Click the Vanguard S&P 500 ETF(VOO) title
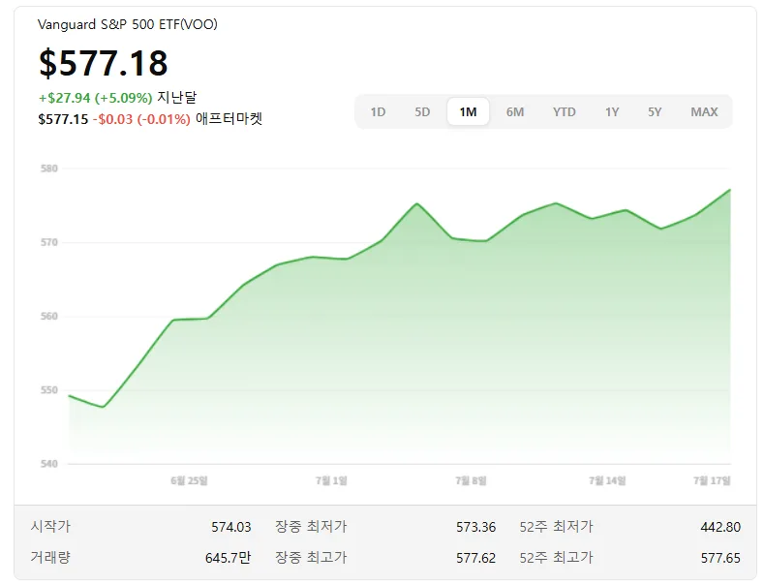This screenshot has width=764, height=585. [128, 24]
